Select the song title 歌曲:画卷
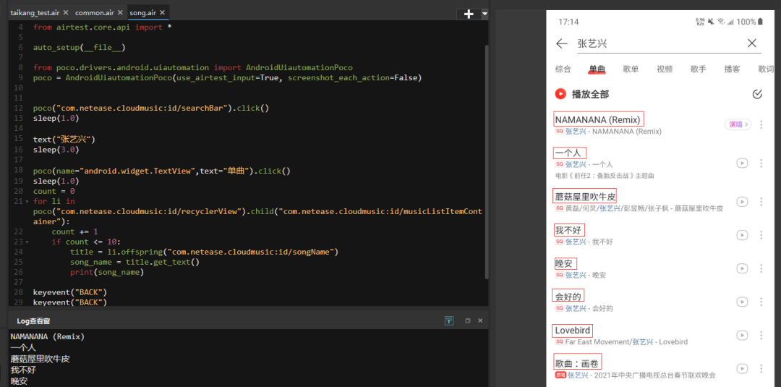Screen dimensions: 781x387 [577, 363]
